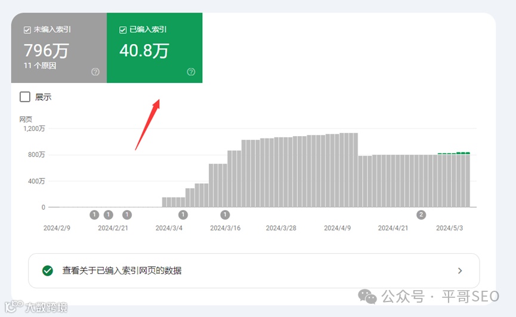Click annotation marker 2 near 2024/4/21
Screen dimensions: 516x317
tap(421, 215)
